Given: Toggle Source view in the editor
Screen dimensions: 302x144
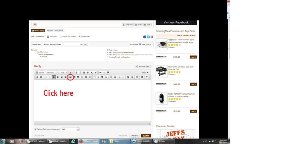Looking at the screenshot, I should [40, 73].
